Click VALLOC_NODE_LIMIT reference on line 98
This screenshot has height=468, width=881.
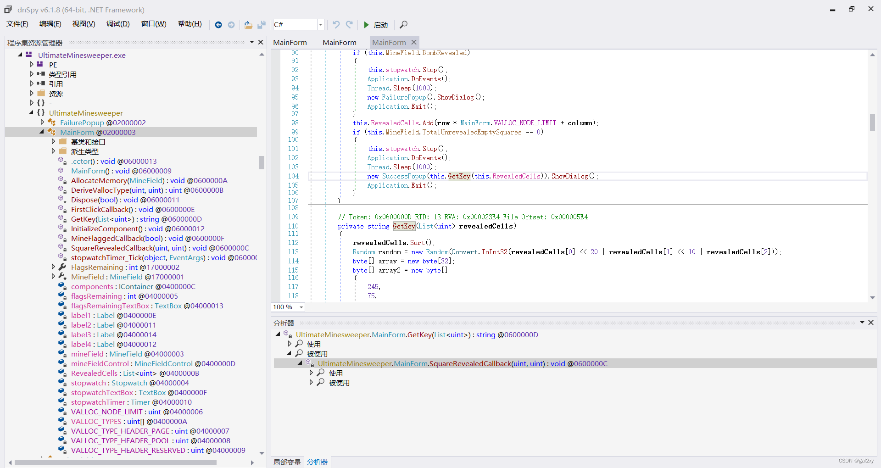pyautogui.click(x=525, y=123)
